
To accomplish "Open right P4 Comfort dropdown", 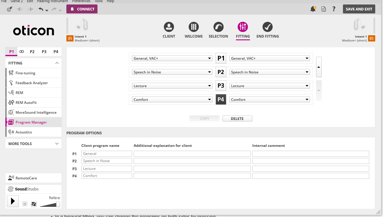I will pyautogui.click(x=270, y=100).
